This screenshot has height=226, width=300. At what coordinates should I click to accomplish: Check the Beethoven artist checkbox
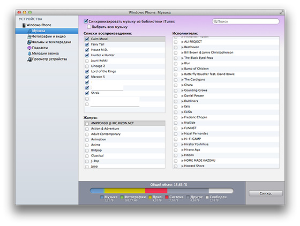pos(176,48)
